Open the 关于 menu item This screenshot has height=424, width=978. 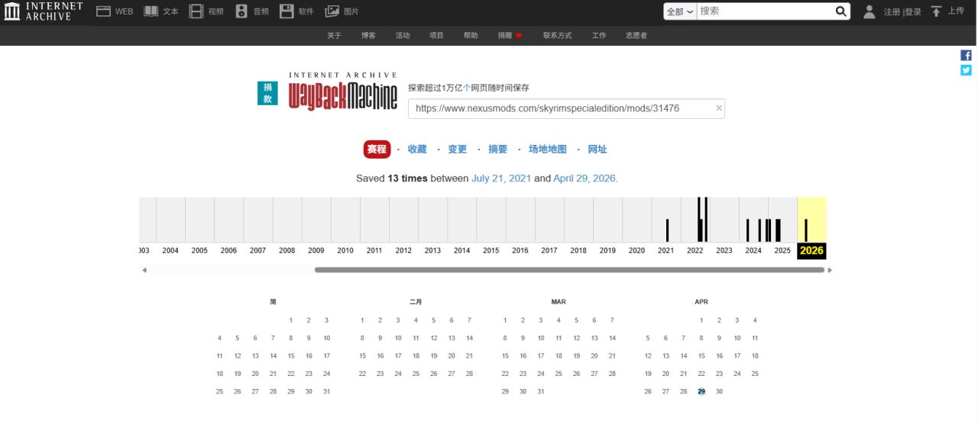[334, 35]
